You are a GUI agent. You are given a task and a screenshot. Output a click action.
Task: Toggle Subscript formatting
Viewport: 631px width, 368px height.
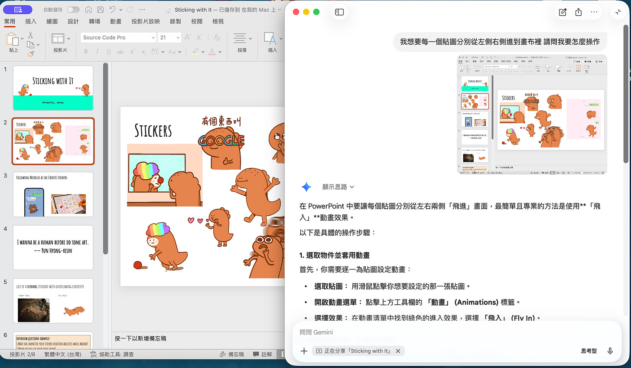coord(143,52)
